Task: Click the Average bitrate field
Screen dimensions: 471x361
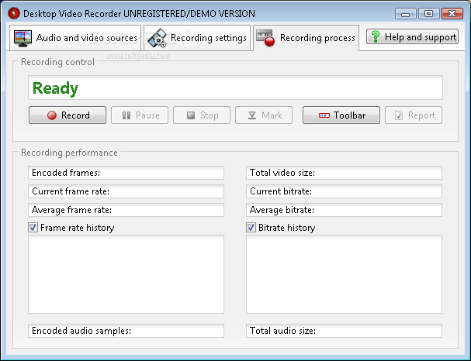Action: pos(344,210)
